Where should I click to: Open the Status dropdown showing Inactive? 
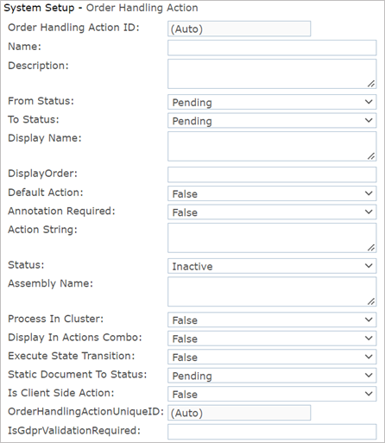(272, 266)
